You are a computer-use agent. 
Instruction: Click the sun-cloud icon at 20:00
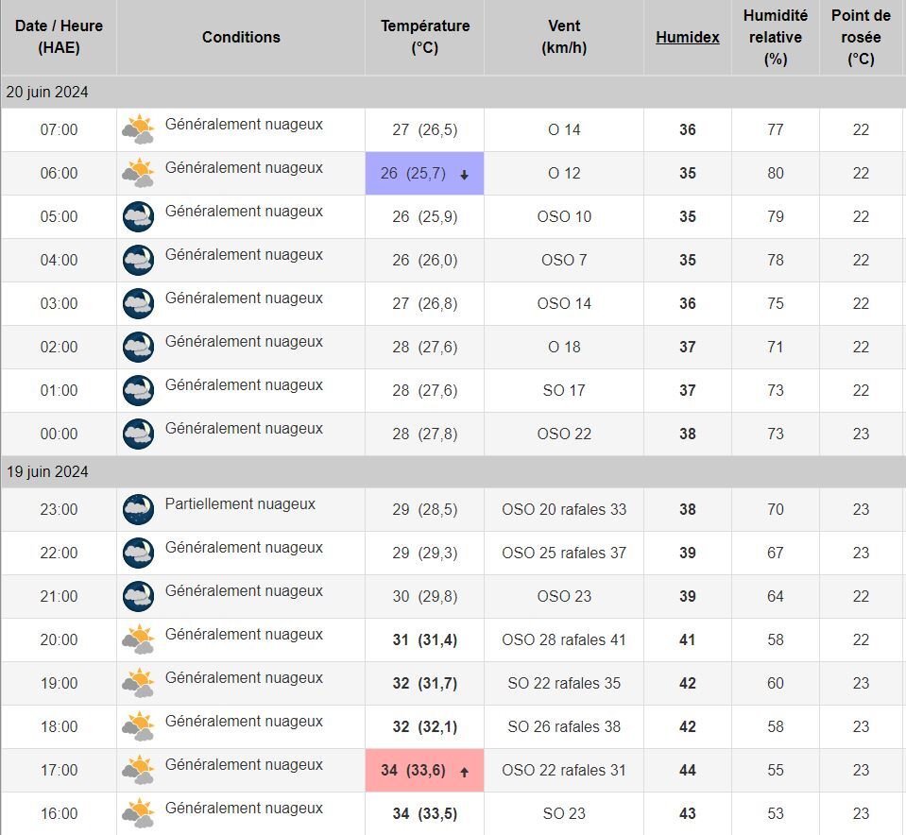point(138,639)
